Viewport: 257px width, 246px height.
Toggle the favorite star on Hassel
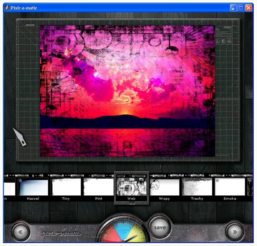[20, 181]
